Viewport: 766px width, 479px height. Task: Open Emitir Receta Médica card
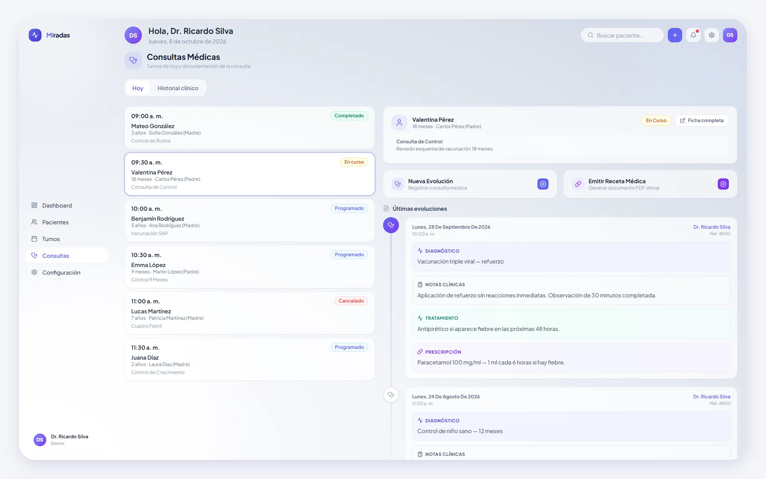(650, 184)
